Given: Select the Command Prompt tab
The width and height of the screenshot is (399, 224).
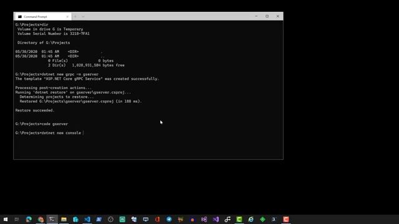Looking at the screenshot, I should click(43, 17).
